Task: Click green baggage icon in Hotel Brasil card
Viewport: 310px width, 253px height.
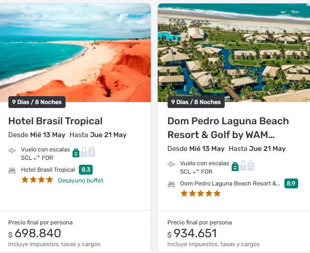Action: [76, 152]
